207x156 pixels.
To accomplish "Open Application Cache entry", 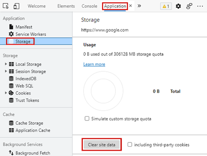I will (x=33, y=130).
